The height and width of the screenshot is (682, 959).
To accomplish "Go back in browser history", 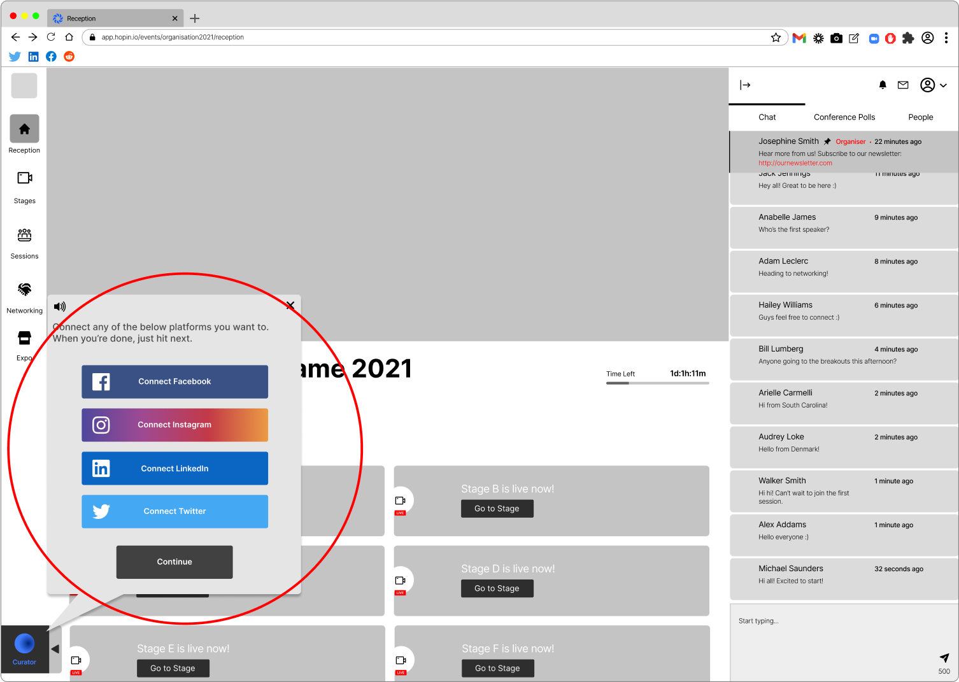I will [x=15, y=37].
